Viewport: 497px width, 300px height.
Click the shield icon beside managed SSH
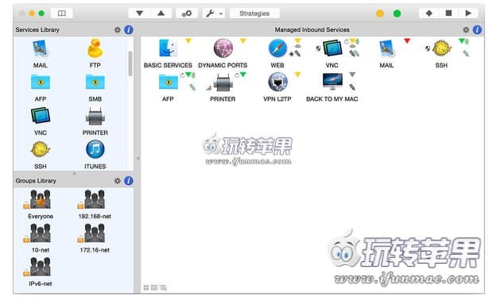click(x=428, y=48)
